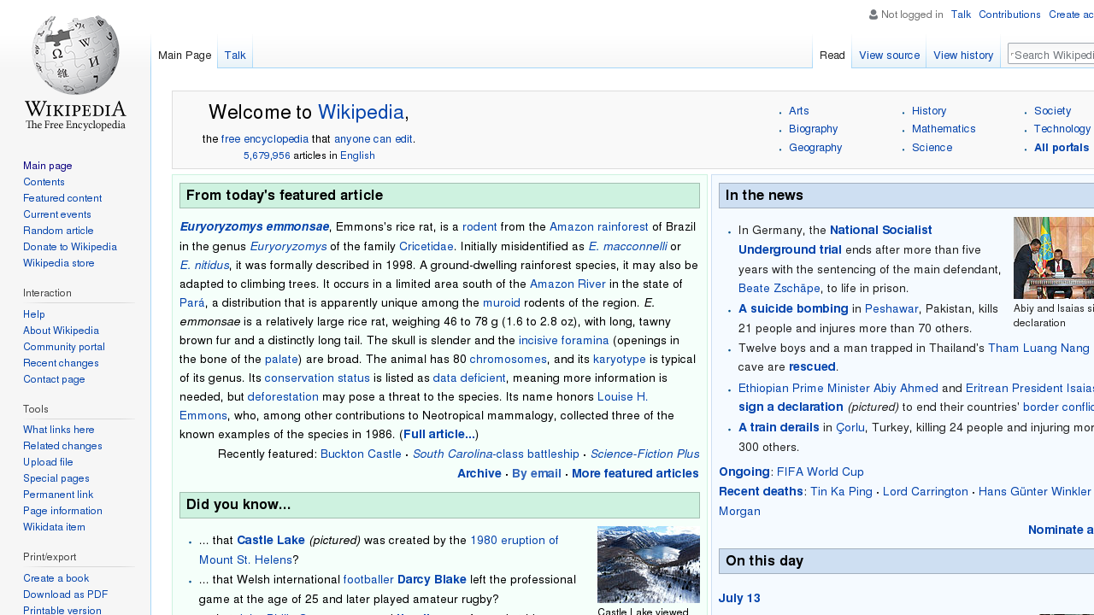Open Special pages in Tools
Viewport: 1094px width, 615px height.
pos(56,478)
